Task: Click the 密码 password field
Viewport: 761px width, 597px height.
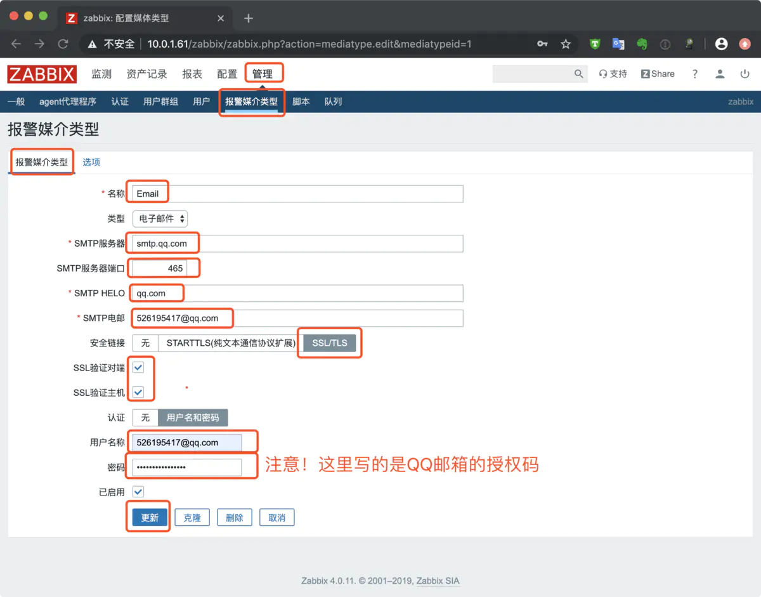Action: point(187,468)
